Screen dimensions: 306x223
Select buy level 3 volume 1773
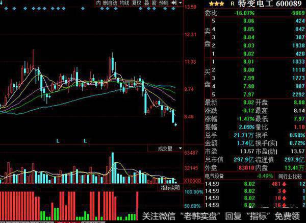[298, 78]
